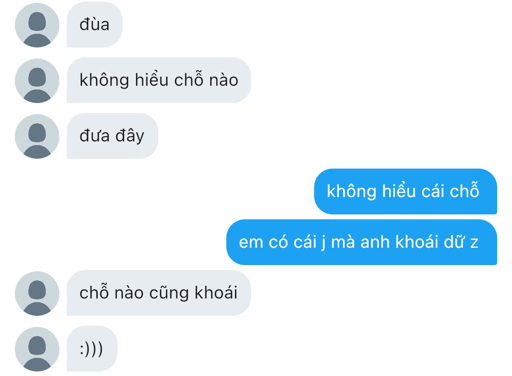Select the ":)))" message bubble

pos(92,348)
